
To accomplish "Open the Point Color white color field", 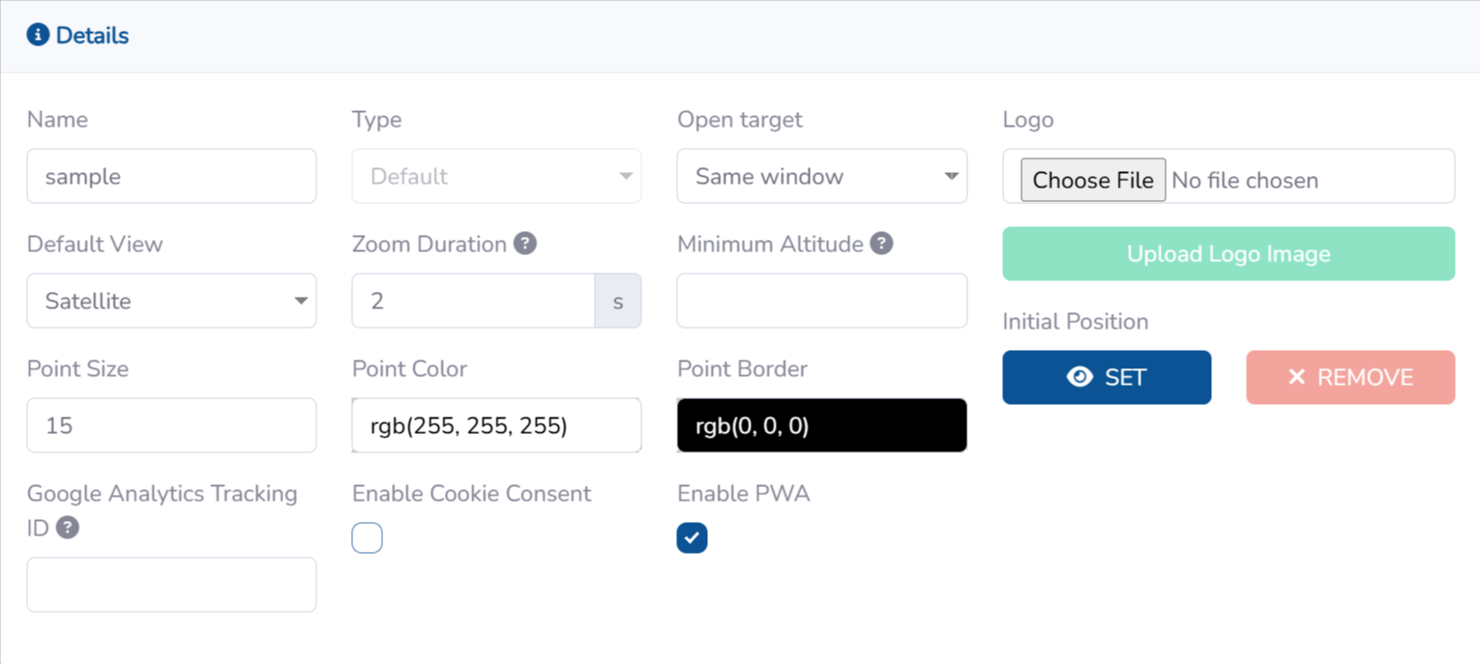I will pos(496,425).
